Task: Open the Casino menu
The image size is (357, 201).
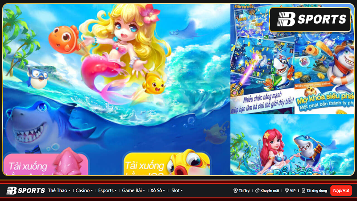Action: coord(83,191)
